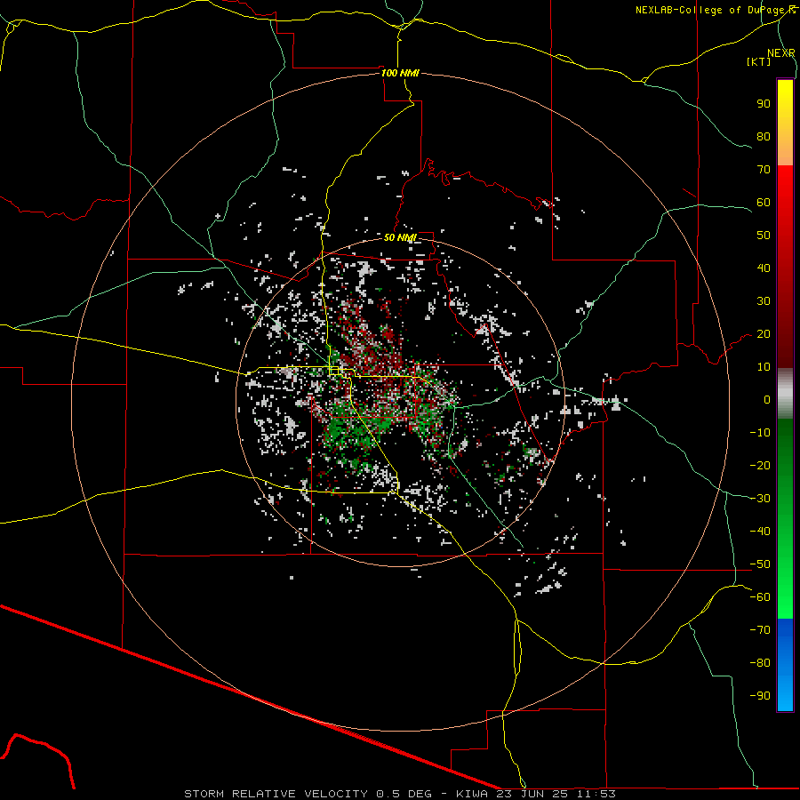The height and width of the screenshot is (800, 800).
Task: Select the 50 value on velocity scale
Action: [764, 236]
